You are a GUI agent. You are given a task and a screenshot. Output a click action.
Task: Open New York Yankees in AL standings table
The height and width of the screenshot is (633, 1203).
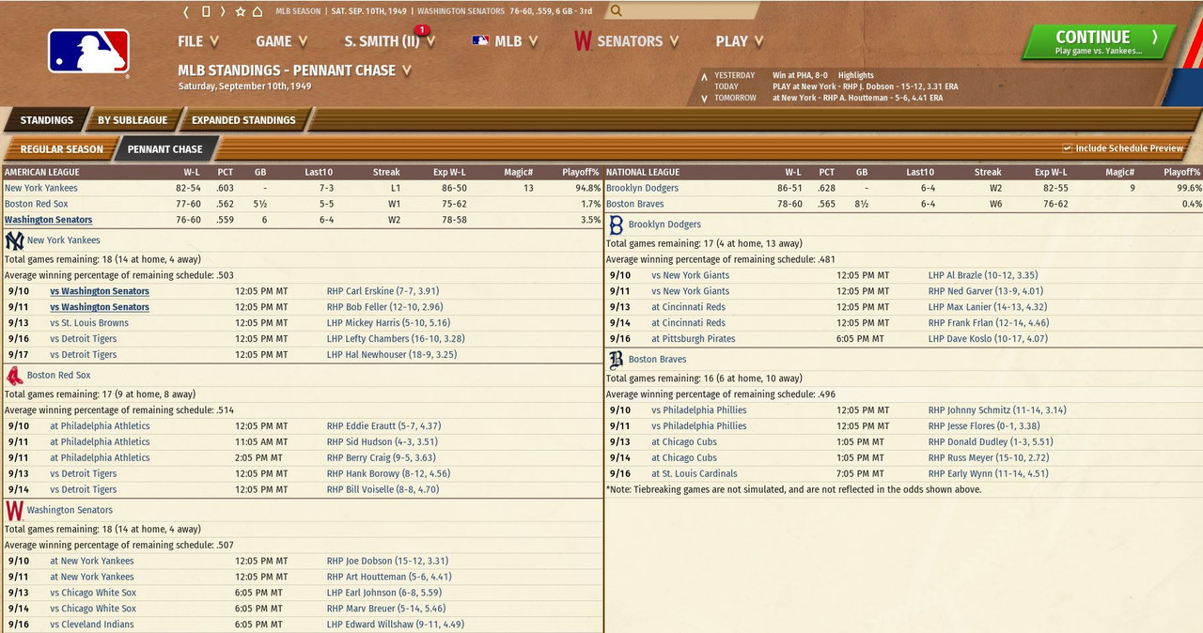(x=41, y=188)
